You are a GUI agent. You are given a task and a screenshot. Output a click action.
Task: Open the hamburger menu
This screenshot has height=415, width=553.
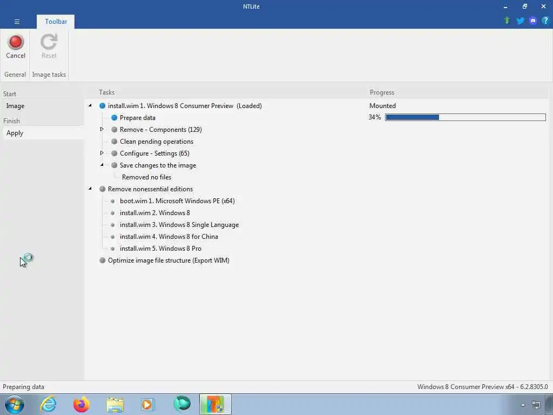pyautogui.click(x=17, y=22)
